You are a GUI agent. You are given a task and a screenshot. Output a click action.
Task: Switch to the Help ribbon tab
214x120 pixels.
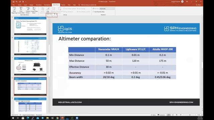(74, 5)
